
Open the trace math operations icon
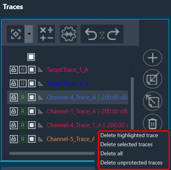47,34
